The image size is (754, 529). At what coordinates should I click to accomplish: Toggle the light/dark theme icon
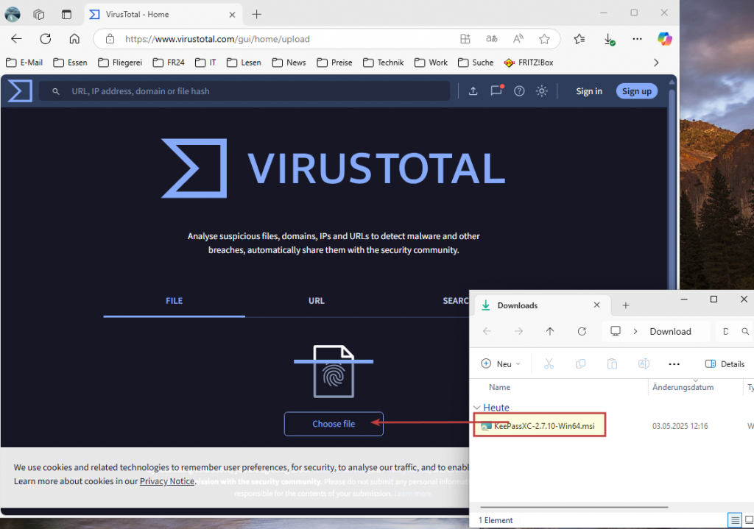pyautogui.click(x=542, y=91)
